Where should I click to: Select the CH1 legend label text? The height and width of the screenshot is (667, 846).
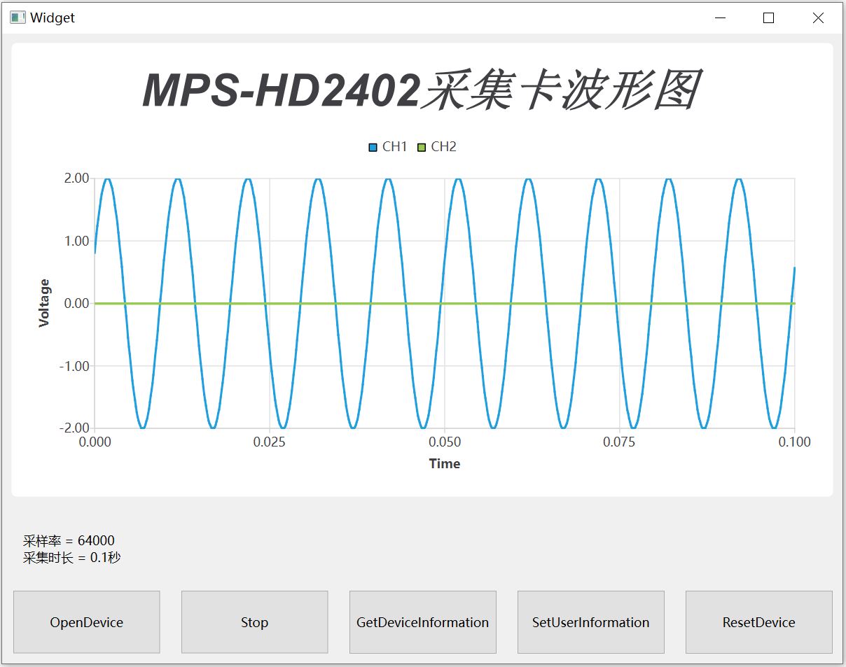click(394, 147)
